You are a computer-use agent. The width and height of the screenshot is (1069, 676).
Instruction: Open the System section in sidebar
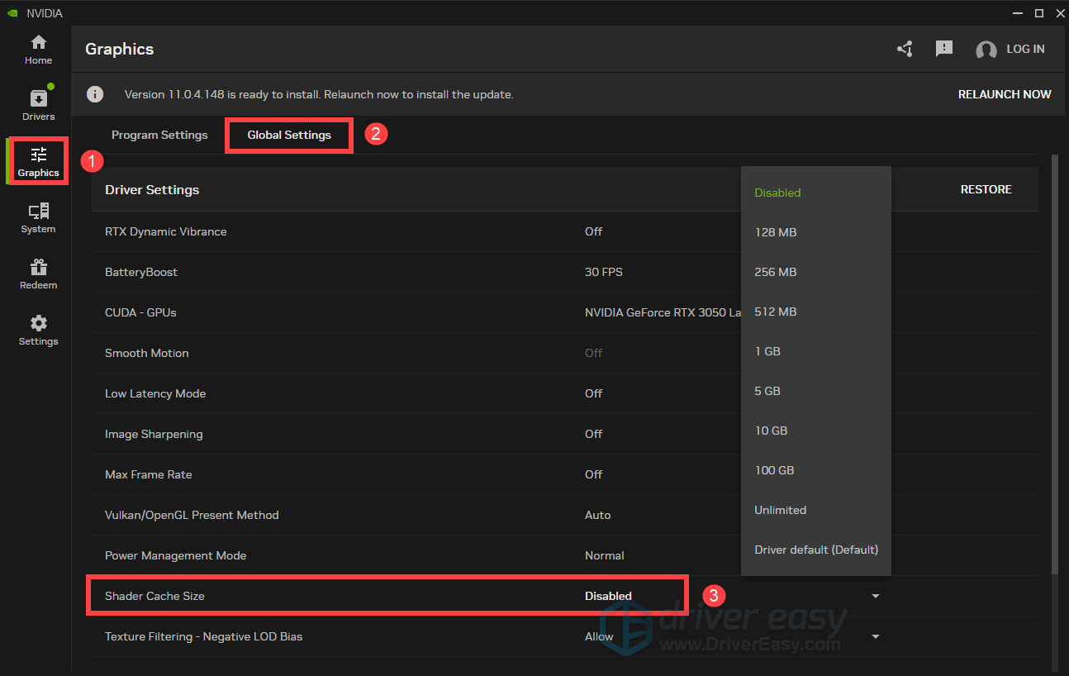(38, 218)
